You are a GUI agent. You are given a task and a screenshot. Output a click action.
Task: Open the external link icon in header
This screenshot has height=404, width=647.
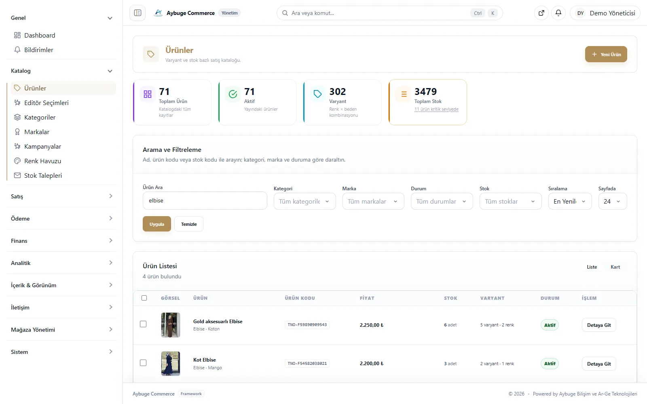pyautogui.click(x=541, y=13)
